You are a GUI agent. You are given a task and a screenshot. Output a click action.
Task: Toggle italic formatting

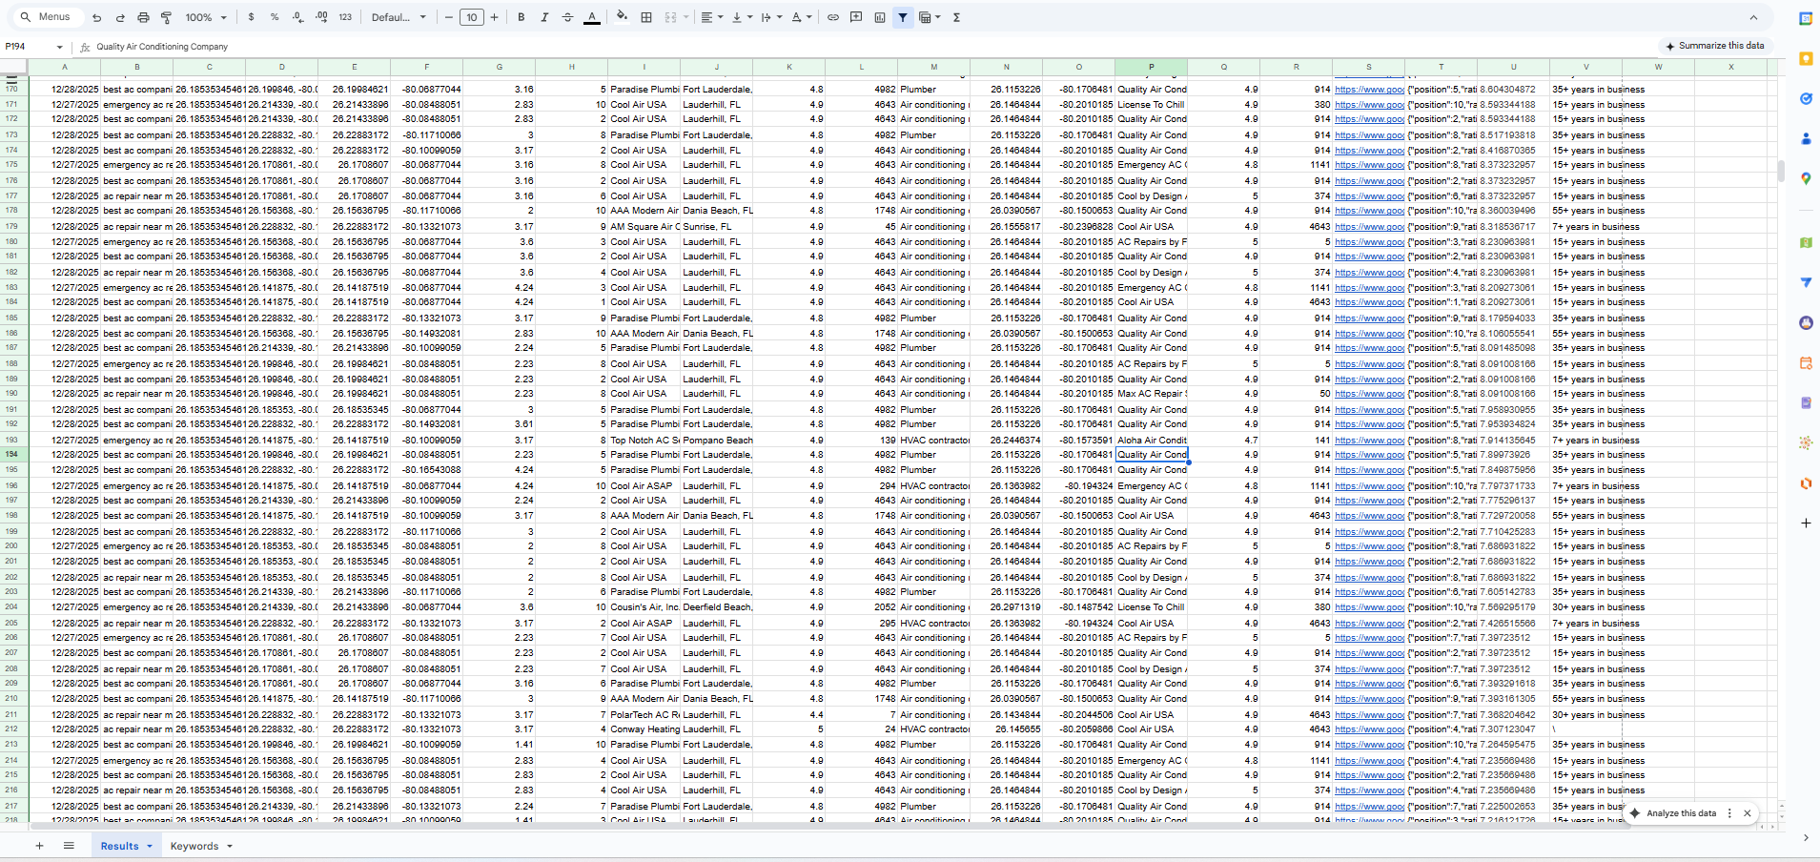coord(544,17)
